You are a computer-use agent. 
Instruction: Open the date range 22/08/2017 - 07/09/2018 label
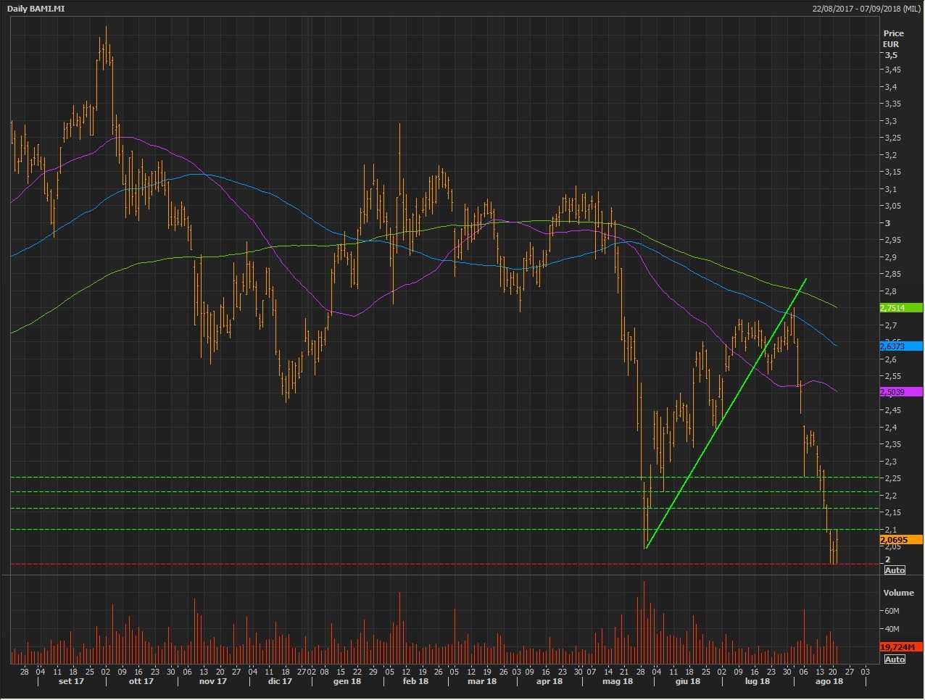(867, 8)
